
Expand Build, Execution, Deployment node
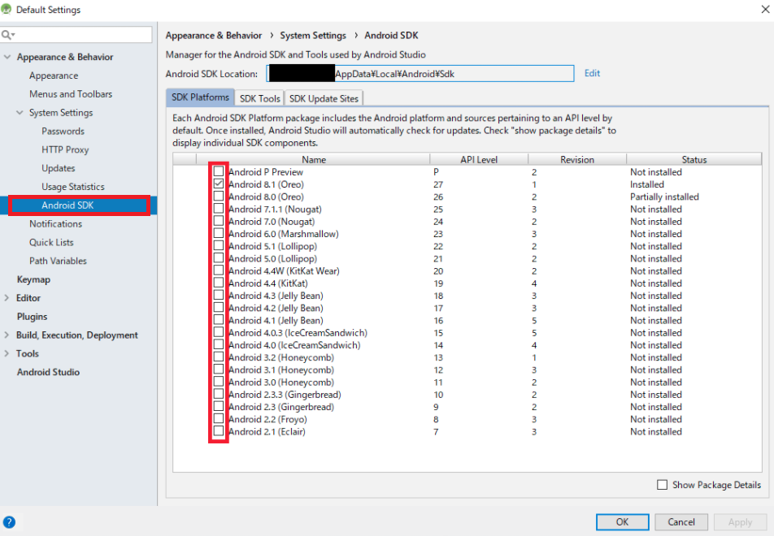click(x=7, y=335)
